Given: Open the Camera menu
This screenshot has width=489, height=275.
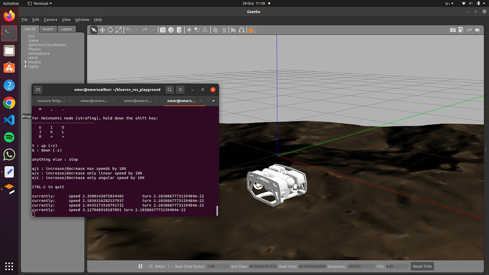Looking at the screenshot, I should click(x=50, y=20).
